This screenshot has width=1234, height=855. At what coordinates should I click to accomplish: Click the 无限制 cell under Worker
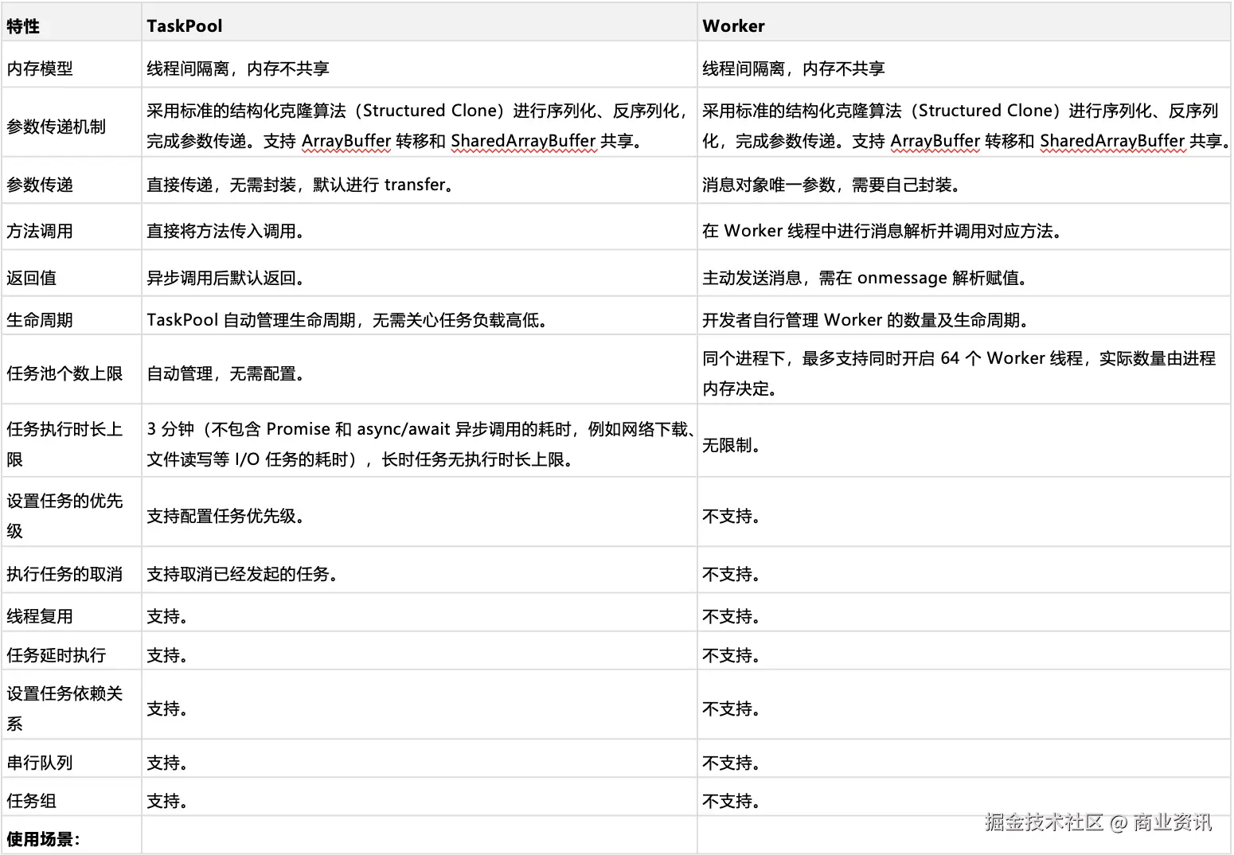tap(728, 446)
